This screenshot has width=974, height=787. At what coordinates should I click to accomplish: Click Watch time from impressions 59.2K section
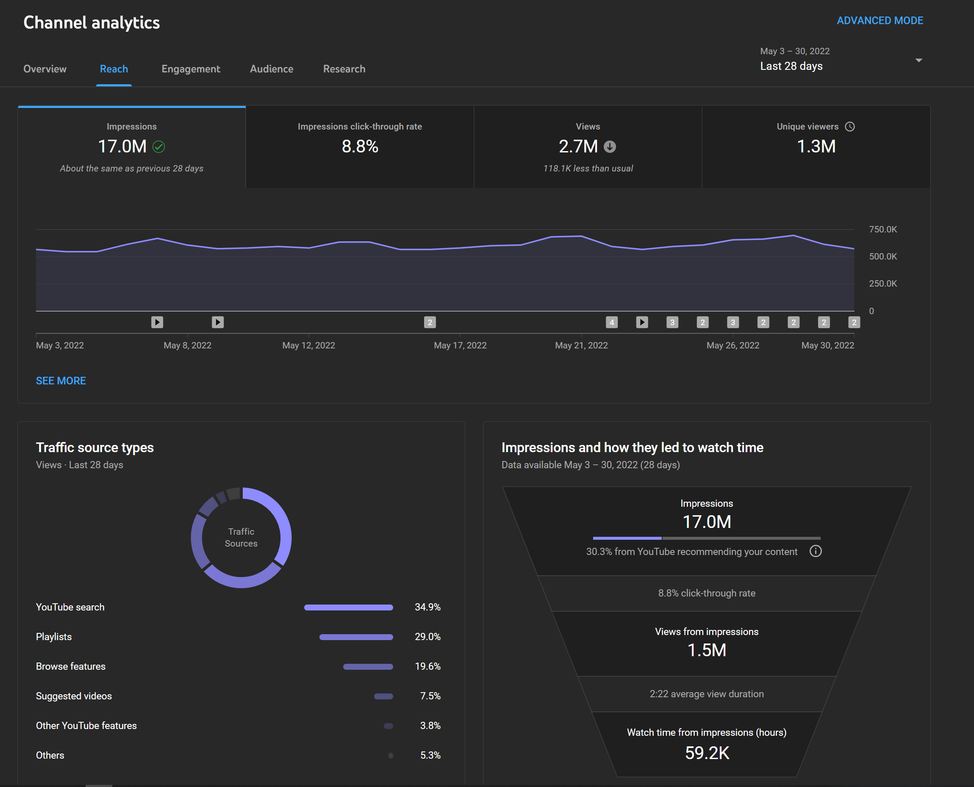pos(707,744)
